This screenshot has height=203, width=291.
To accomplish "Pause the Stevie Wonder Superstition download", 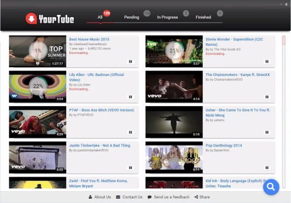I will pos(267,61).
